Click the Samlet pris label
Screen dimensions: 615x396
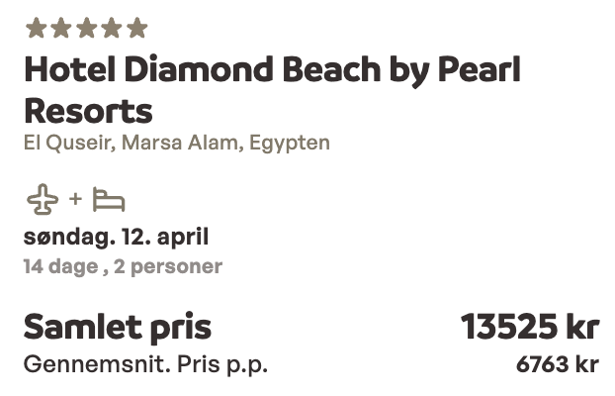118,327
